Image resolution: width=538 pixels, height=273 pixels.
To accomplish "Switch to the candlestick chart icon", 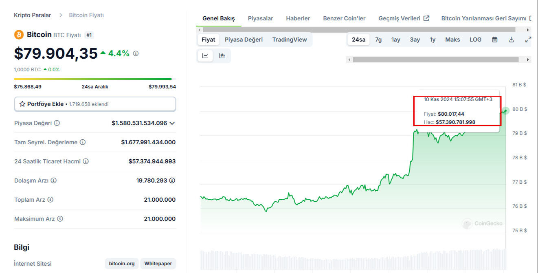I will (222, 56).
